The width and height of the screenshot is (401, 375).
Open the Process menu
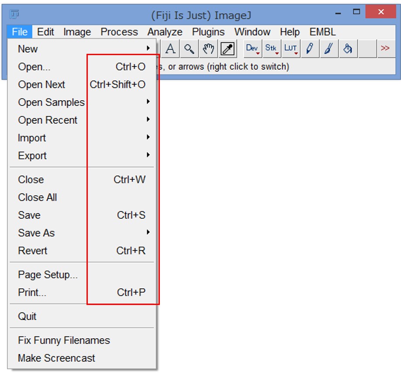[x=119, y=32]
